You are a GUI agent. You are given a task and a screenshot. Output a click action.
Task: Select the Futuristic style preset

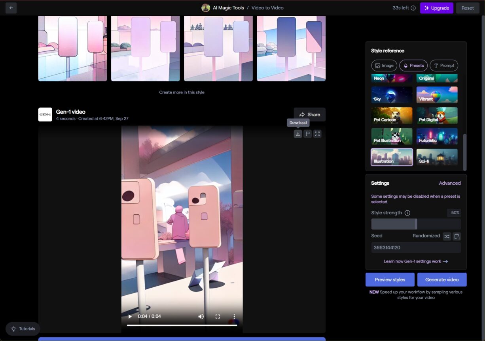[x=437, y=136]
